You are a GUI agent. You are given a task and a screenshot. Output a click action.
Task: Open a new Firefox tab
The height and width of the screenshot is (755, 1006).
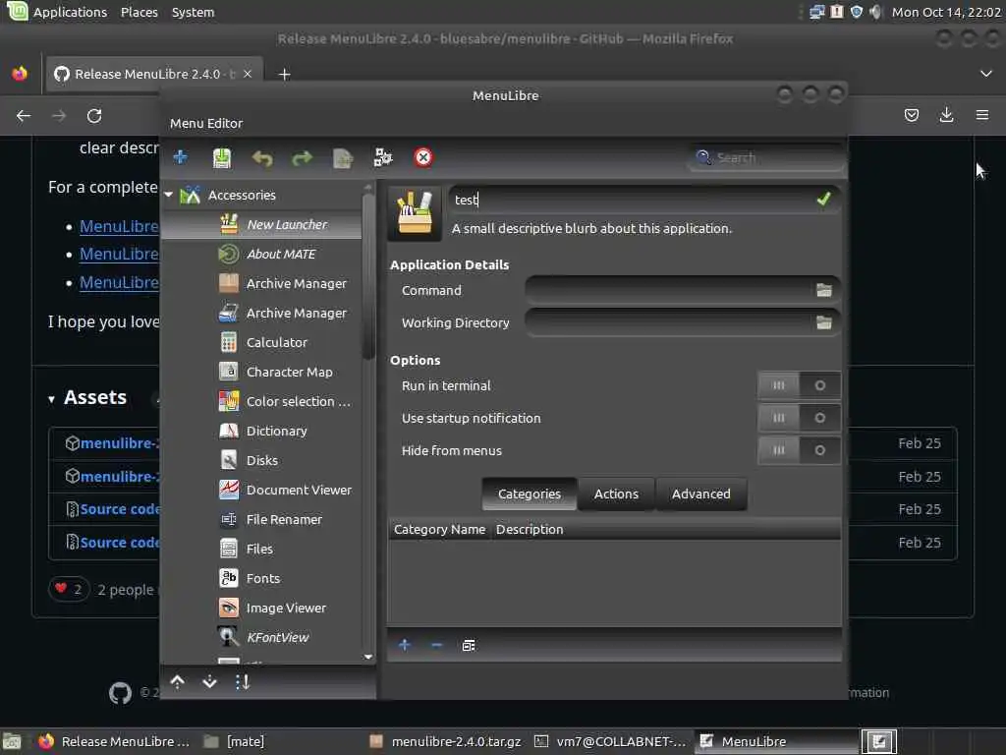pyautogui.click(x=284, y=75)
